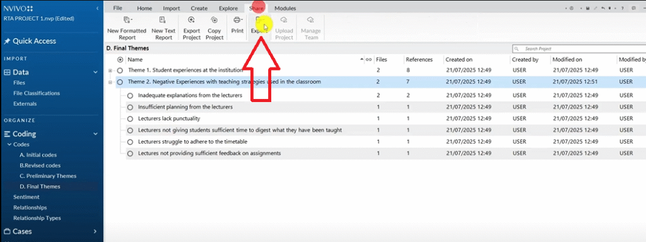Switch to the Import ribbon tab

coord(172,8)
